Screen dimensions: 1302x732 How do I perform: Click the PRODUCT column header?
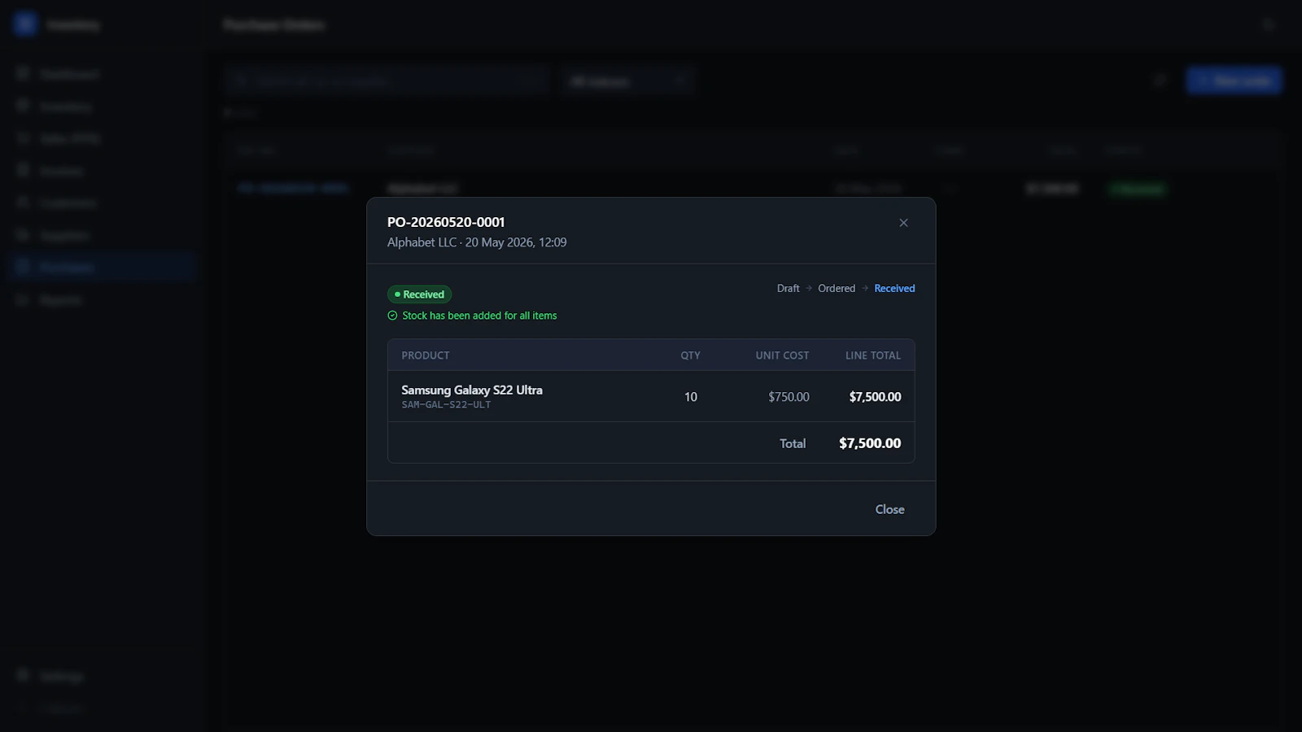pyautogui.click(x=426, y=355)
